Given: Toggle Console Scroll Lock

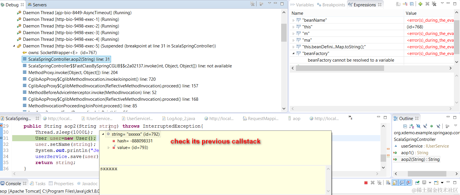Looking at the screenshot, I should 395,183.
